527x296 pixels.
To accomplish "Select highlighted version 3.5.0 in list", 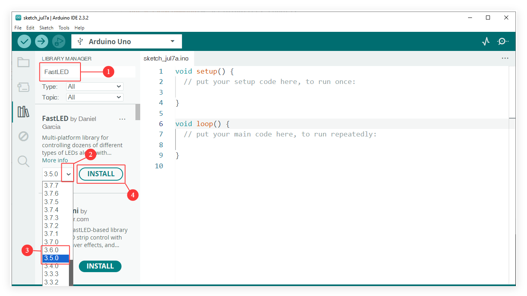I will (x=56, y=258).
